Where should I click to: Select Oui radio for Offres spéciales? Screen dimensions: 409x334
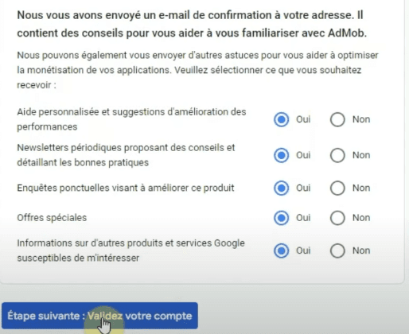tap(282, 218)
